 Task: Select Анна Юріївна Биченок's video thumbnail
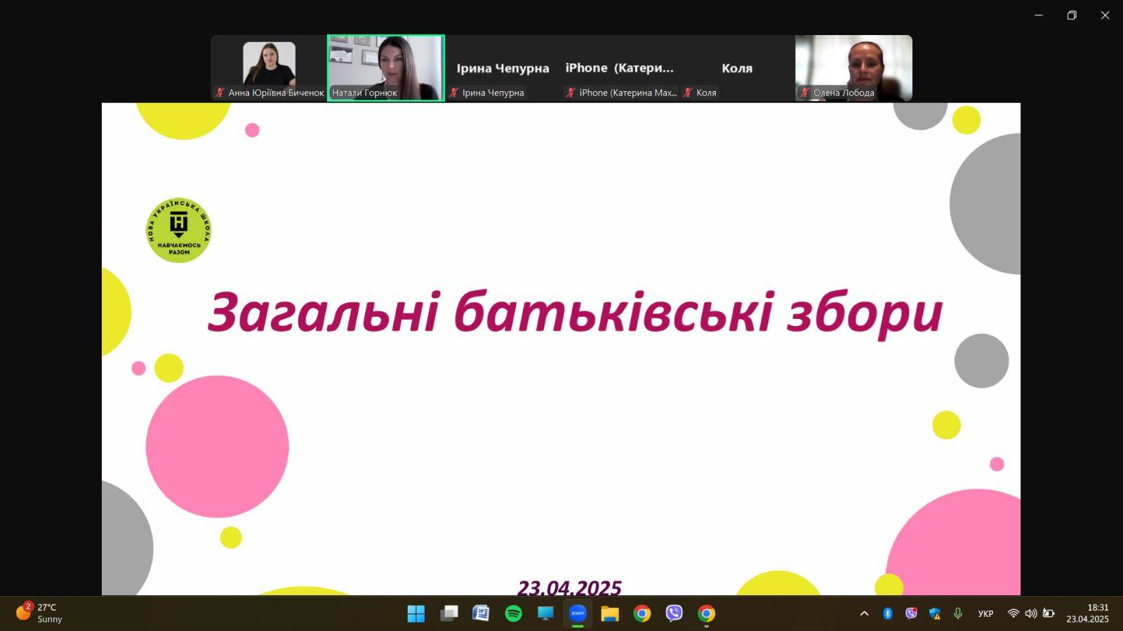click(x=269, y=68)
